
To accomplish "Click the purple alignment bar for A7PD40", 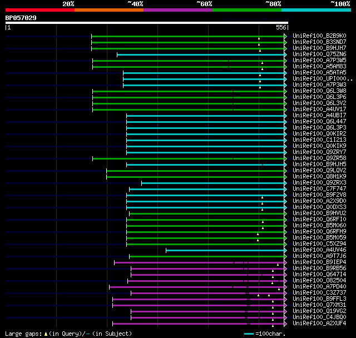I will (x=196, y=287).
